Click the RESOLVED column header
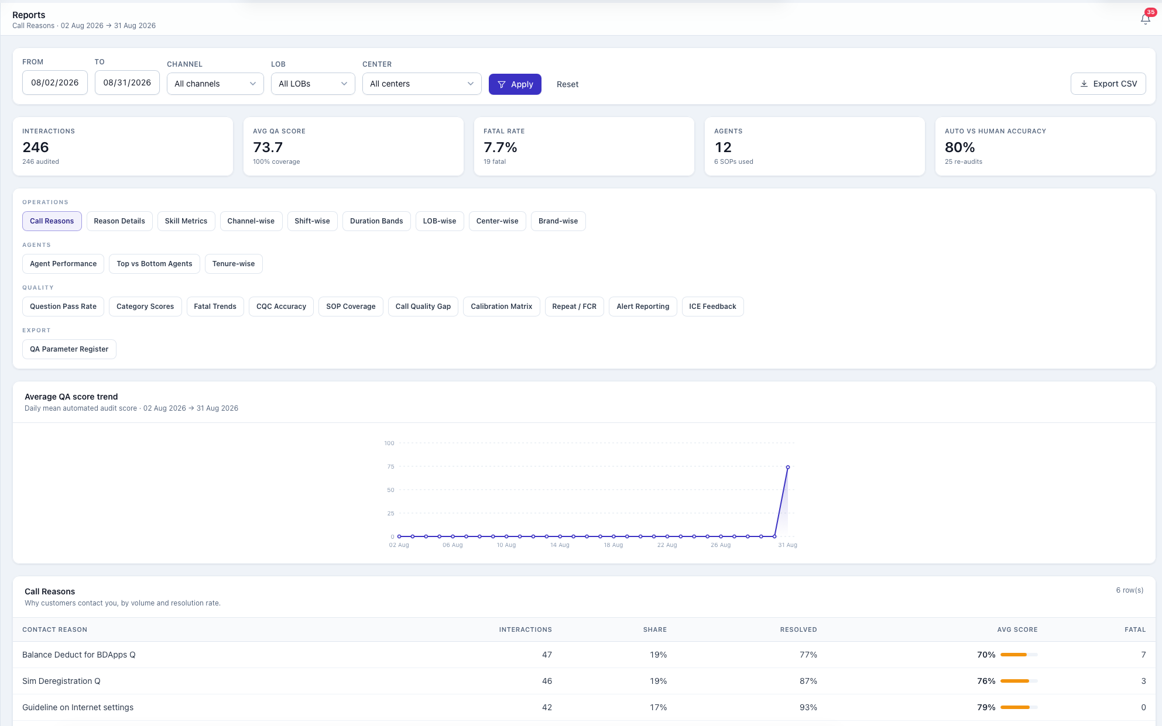1162x726 pixels. coord(798,629)
